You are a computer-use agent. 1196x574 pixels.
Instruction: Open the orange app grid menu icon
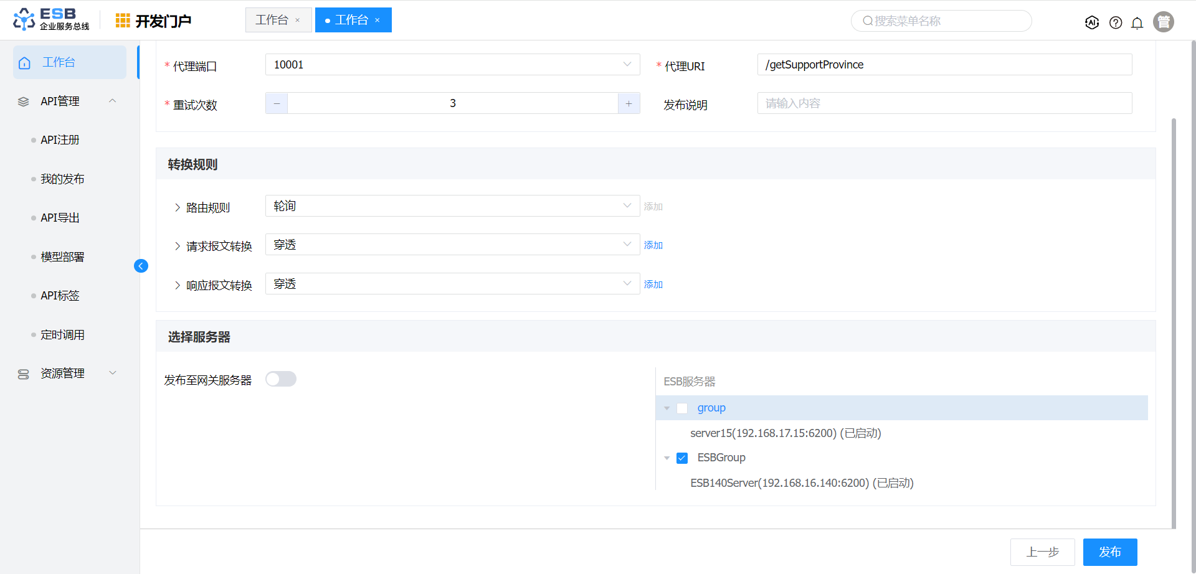tap(123, 21)
